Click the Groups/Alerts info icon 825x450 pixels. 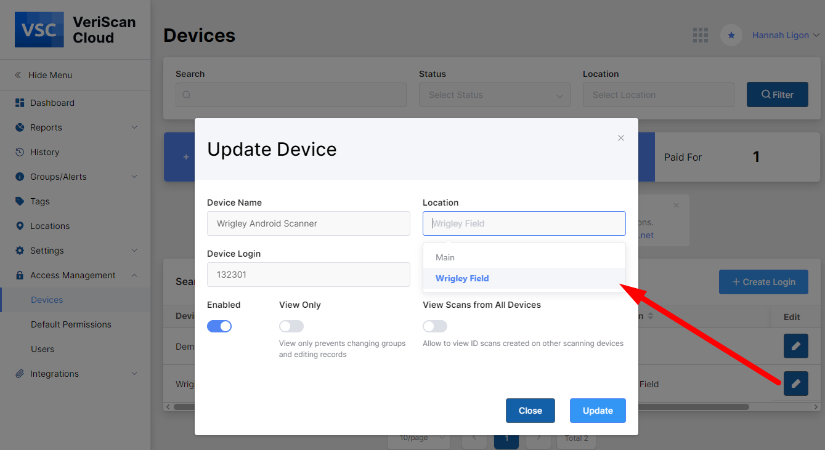[x=20, y=177]
